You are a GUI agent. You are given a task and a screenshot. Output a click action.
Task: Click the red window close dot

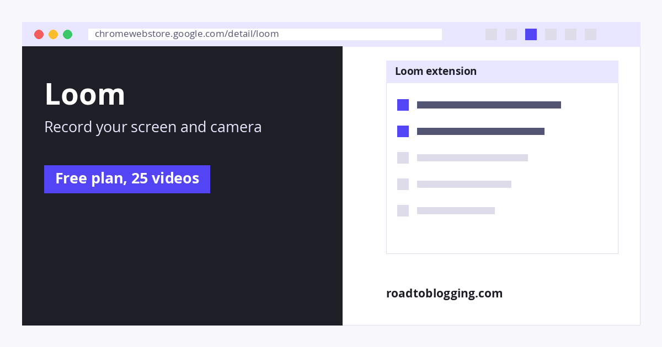[39, 35]
